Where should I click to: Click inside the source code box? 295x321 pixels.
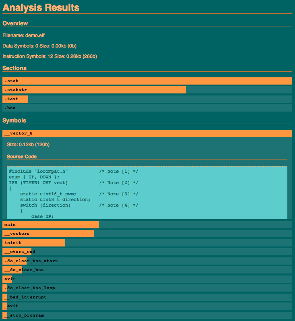147,193
